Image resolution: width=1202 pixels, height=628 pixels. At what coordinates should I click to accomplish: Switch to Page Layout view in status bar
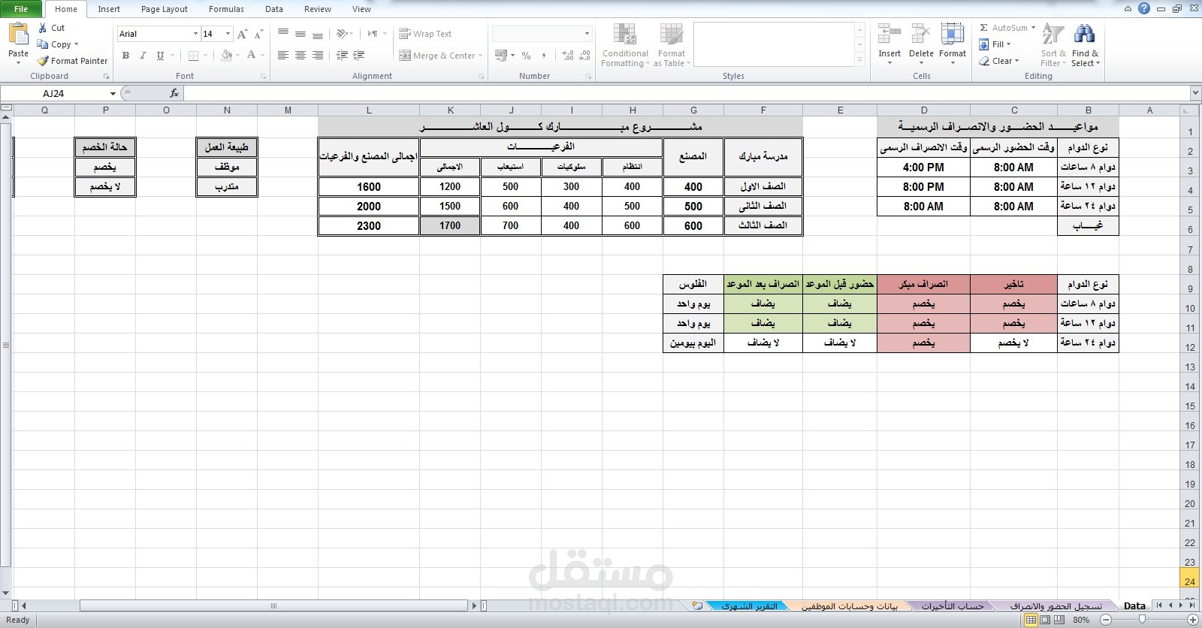pyautogui.click(x=1045, y=620)
